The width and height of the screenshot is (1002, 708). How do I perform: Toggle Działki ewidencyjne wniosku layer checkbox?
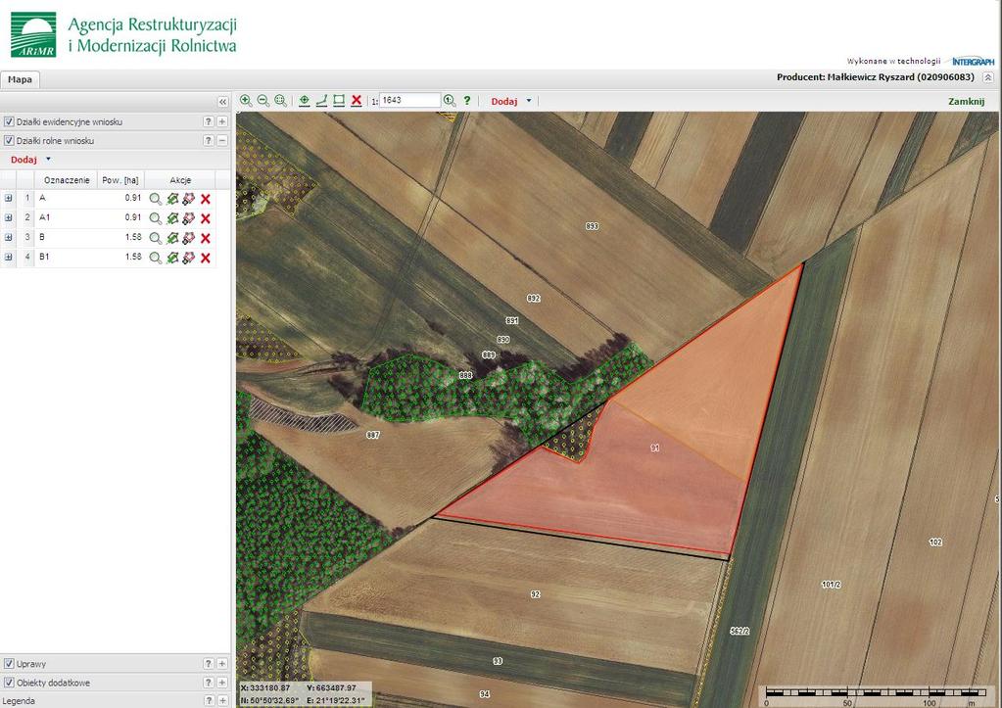(x=9, y=121)
